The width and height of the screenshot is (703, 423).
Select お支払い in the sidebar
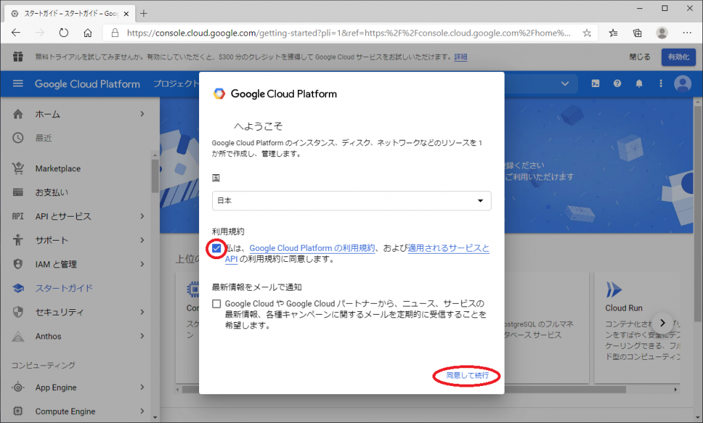51,193
